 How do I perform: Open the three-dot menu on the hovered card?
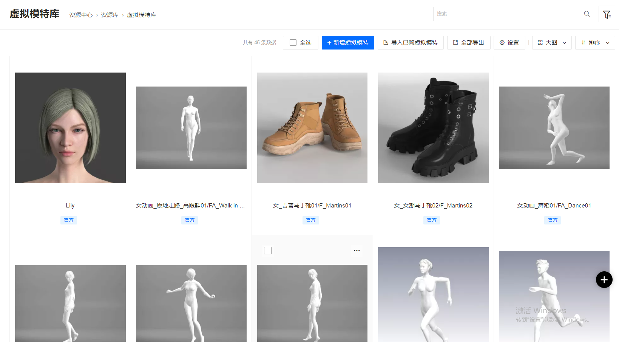tap(357, 251)
